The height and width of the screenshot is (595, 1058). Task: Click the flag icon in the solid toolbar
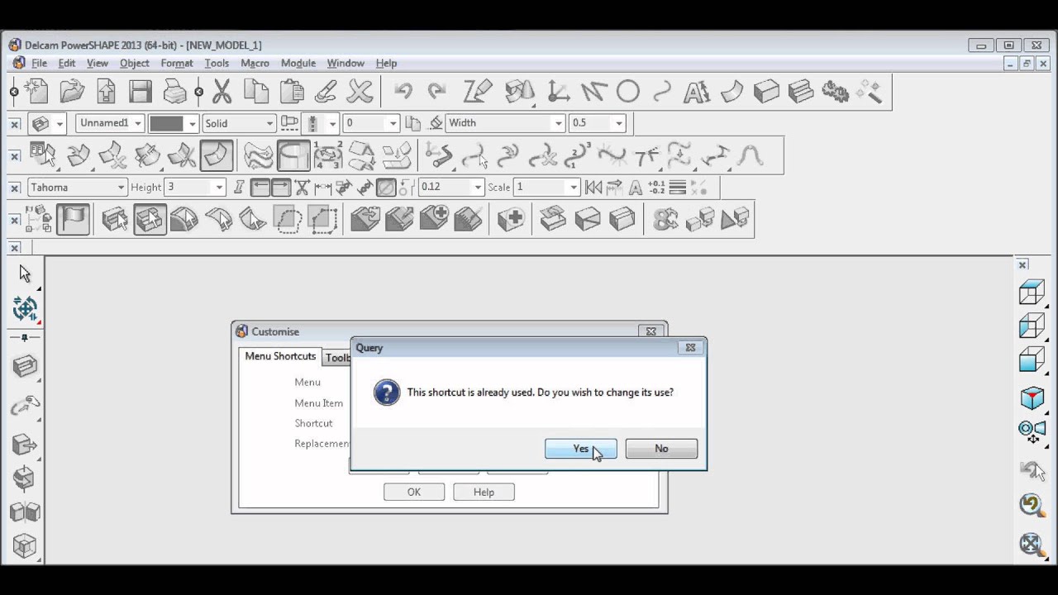(73, 219)
